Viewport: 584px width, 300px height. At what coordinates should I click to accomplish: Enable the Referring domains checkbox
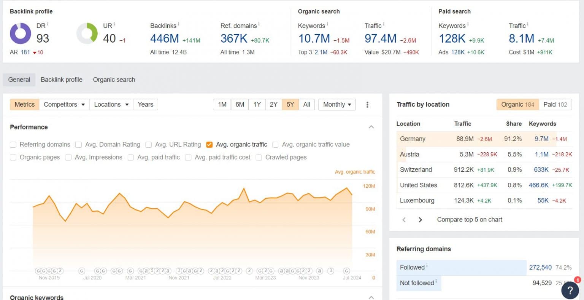(13, 145)
